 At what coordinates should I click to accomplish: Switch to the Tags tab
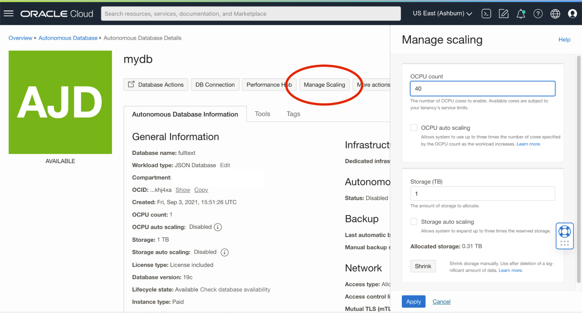[293, 114]
